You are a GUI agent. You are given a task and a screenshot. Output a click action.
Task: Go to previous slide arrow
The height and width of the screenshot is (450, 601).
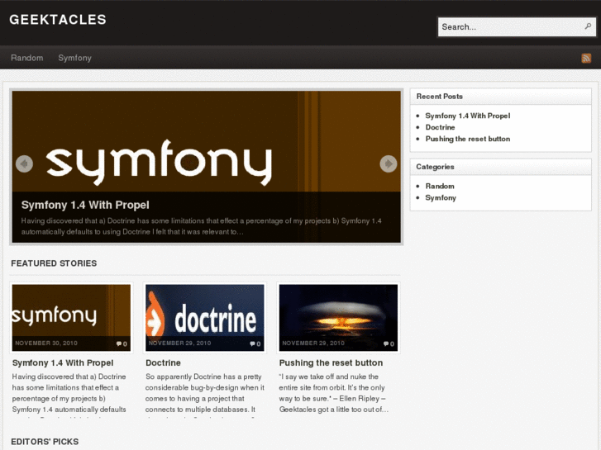click(x=25, y=164)
